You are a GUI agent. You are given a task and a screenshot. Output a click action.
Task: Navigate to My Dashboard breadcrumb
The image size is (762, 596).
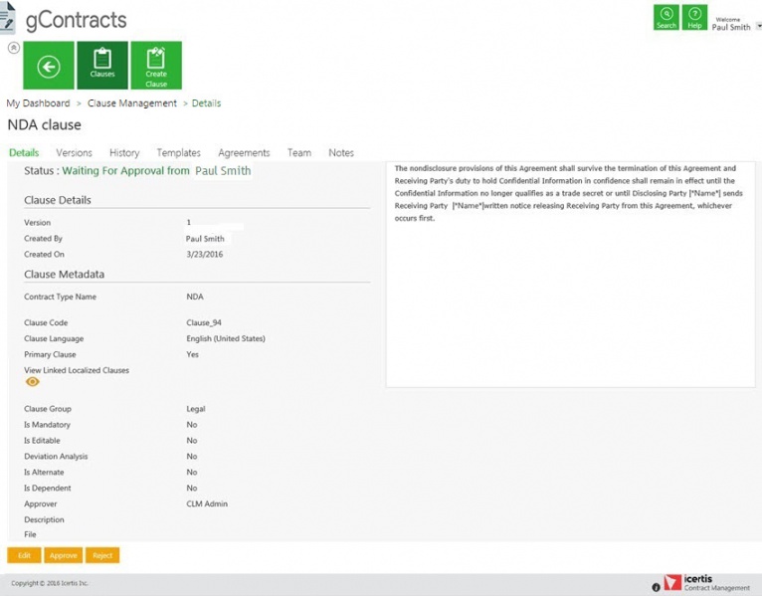coord(38,103)
